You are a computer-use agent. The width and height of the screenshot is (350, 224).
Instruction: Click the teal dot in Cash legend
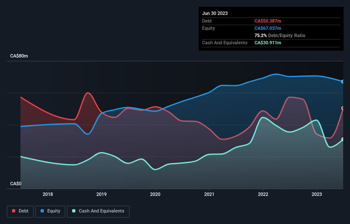(x=74, y=211)
